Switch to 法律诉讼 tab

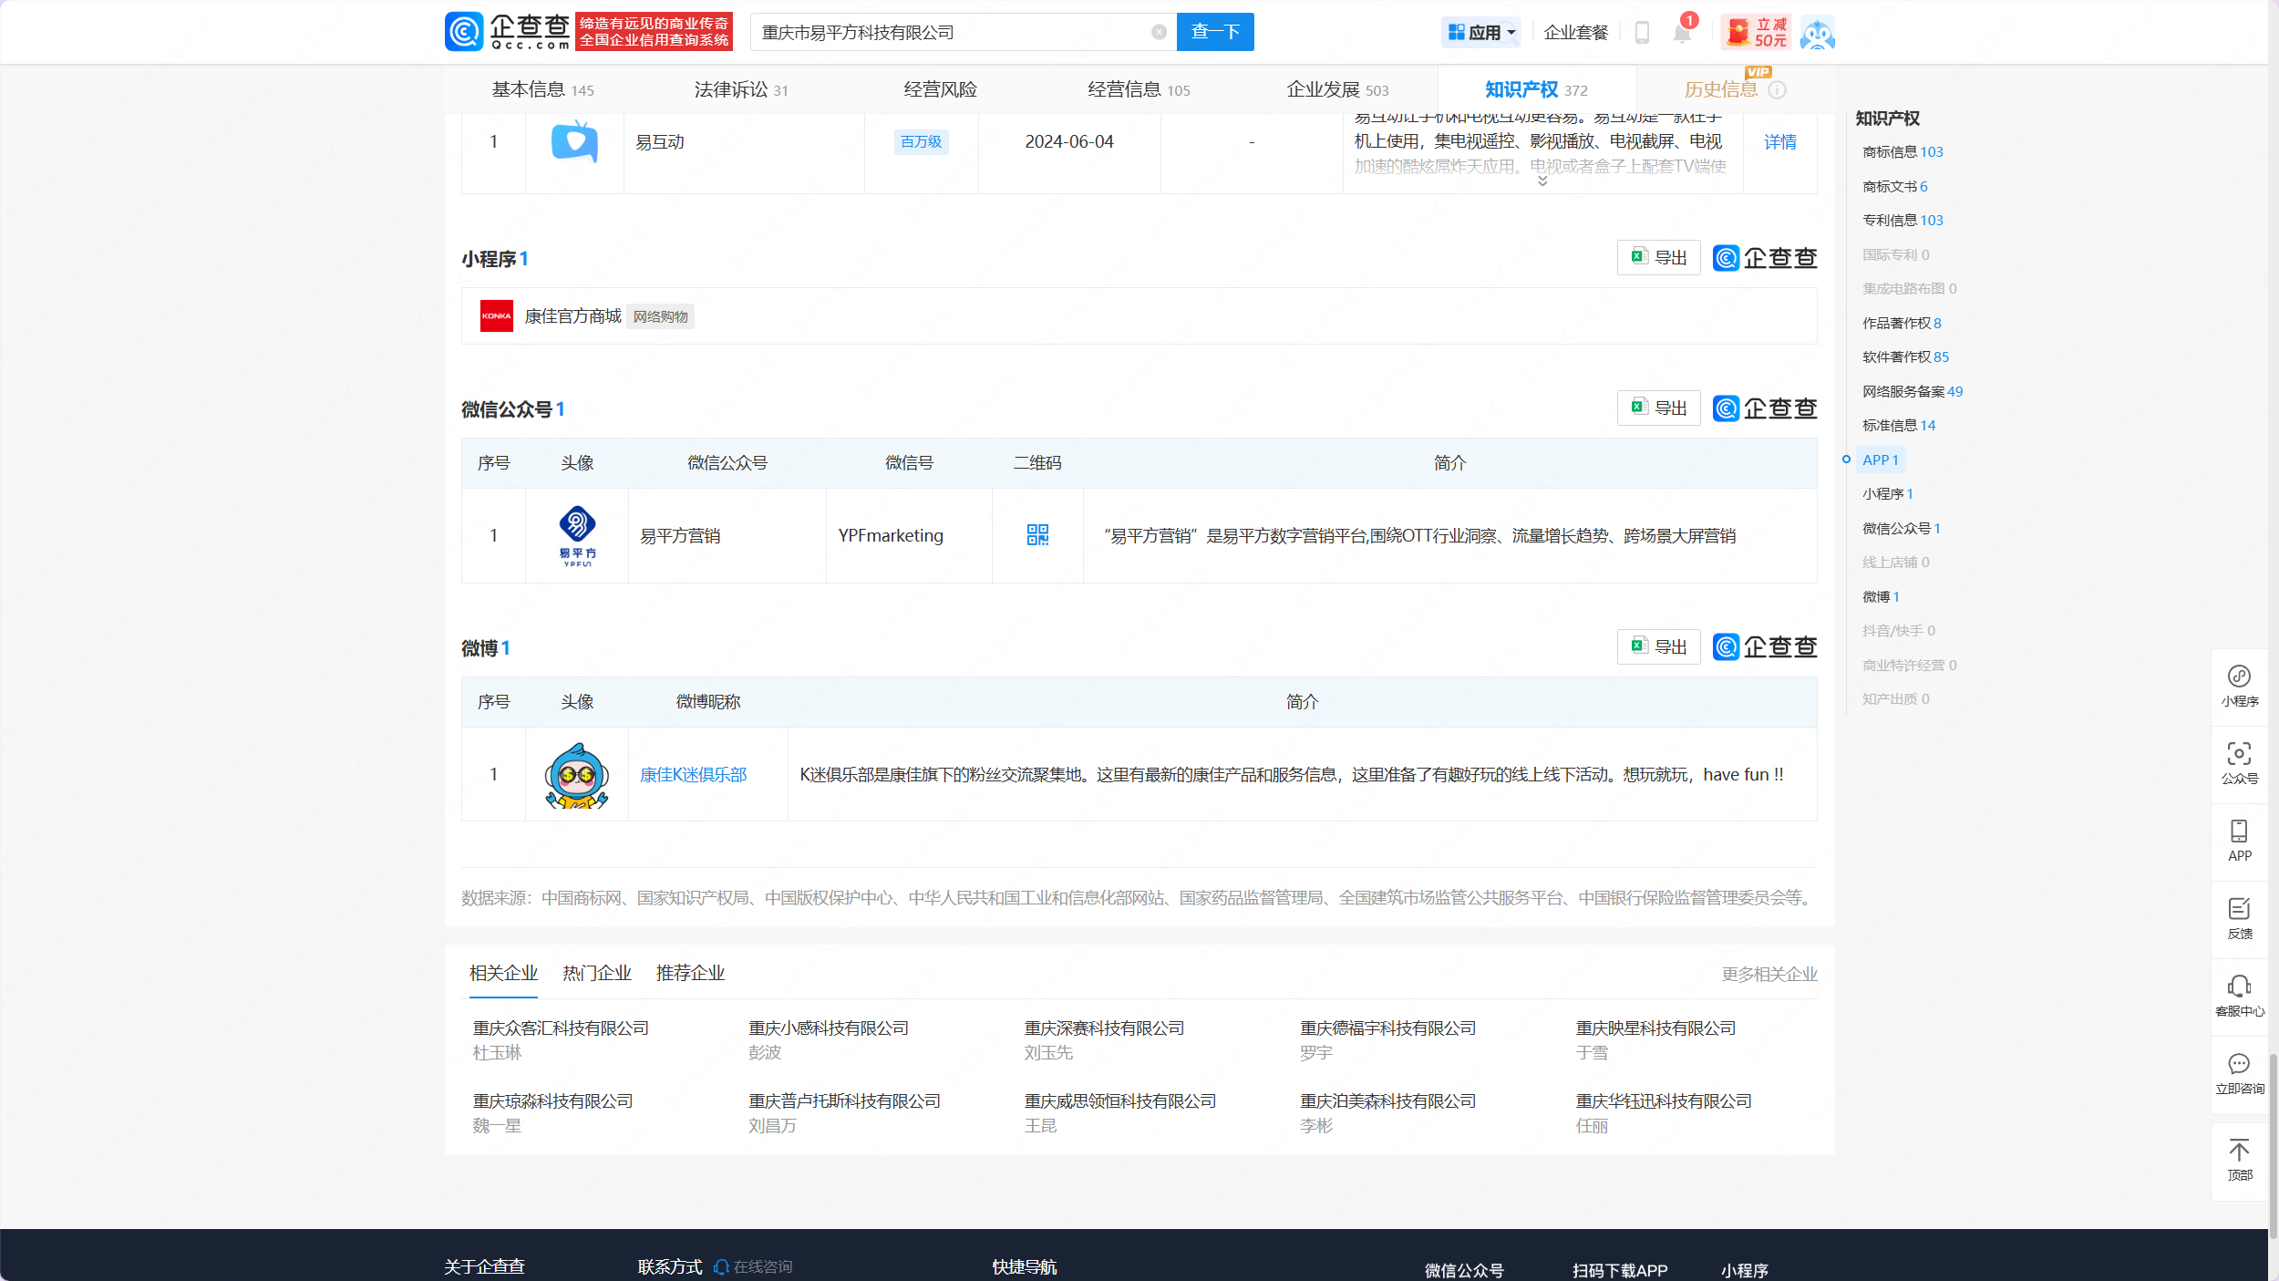[740, 89]
